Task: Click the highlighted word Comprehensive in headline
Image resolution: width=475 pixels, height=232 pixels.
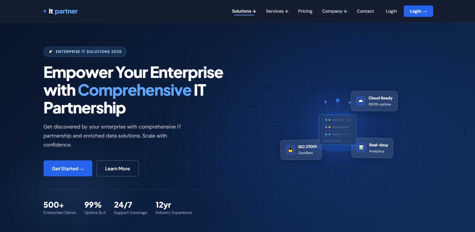Action: [x=135, y=90]
